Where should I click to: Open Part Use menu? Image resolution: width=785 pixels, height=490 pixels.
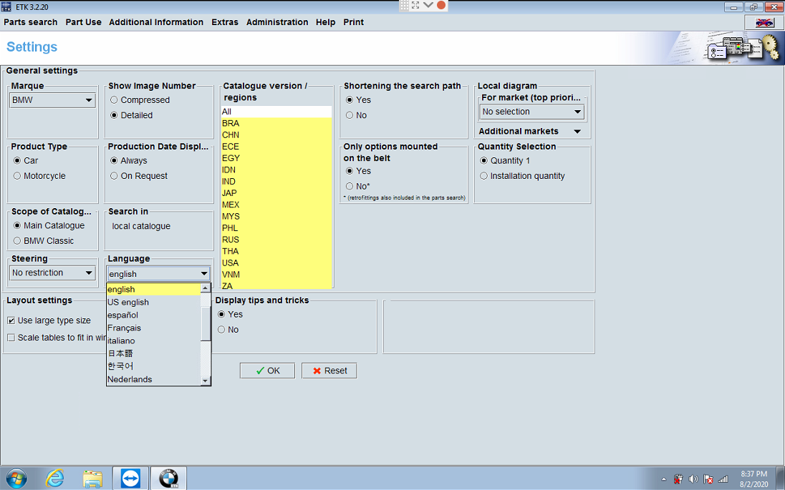point(83,22)
